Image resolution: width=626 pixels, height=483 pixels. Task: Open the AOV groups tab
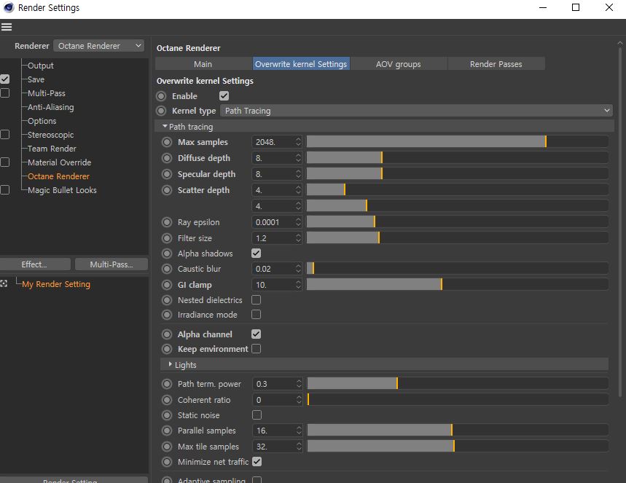399,64
